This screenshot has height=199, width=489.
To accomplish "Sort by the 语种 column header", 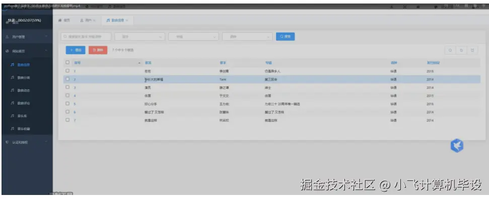I will 393,63.
